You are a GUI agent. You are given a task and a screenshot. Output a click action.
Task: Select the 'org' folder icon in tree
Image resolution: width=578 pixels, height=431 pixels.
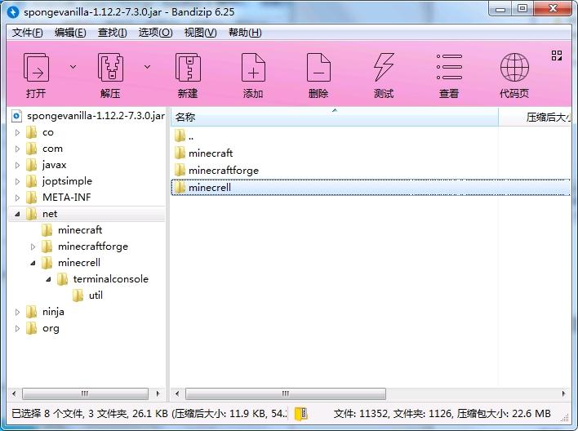click(32, 328)
